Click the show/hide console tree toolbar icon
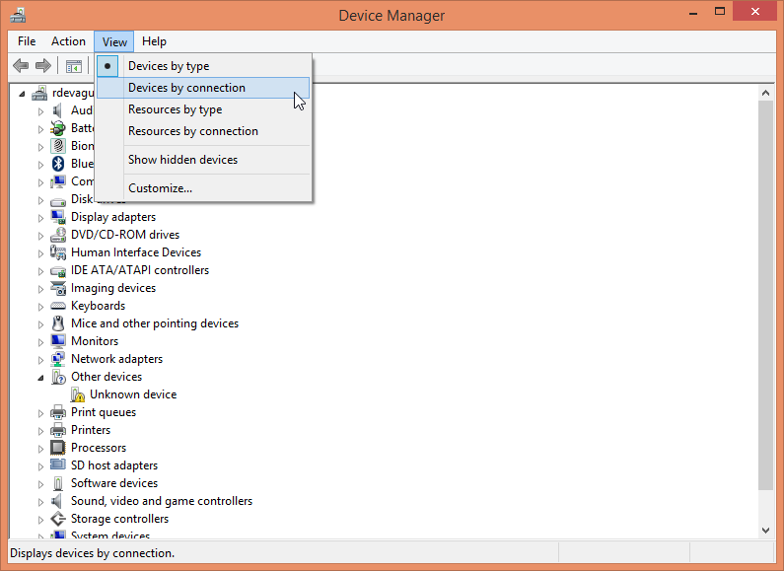This screenshot has width=784, height=571. click(73, 66)
